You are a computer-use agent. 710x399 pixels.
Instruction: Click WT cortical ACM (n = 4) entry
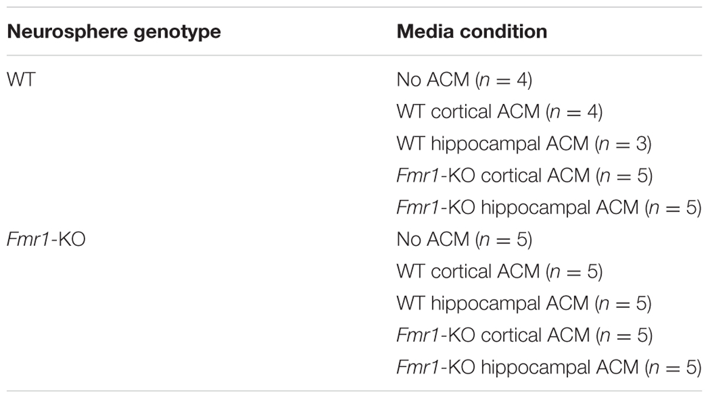pos(499,112)
